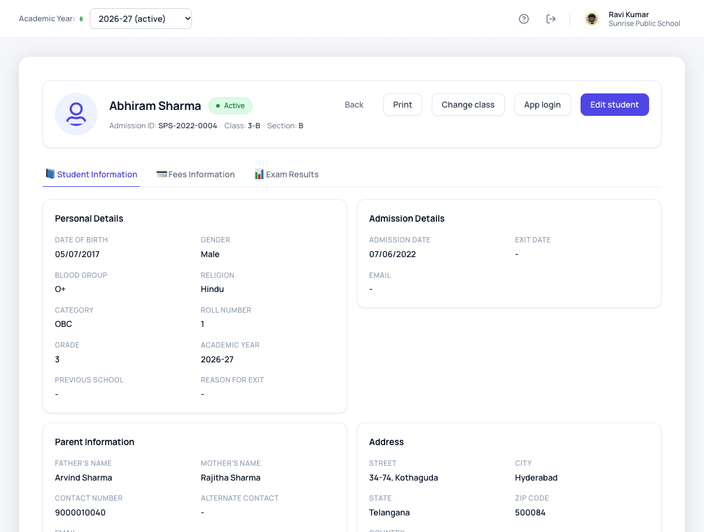Open the Exam Results tab
704x532 pixels.
[286, 174]
